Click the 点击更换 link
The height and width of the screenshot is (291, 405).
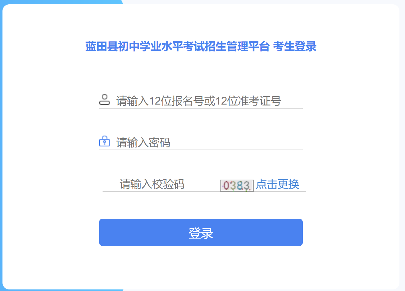click(278, 184)
